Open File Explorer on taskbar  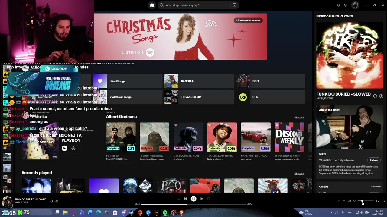pos(65,212)
